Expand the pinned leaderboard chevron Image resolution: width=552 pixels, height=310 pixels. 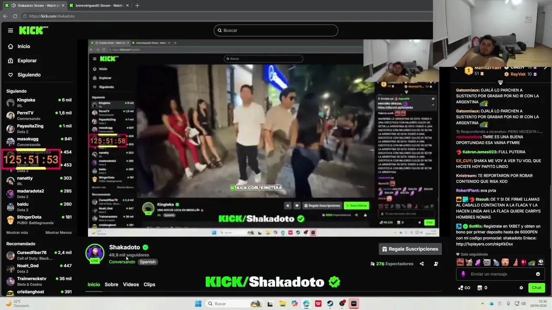click(x=500, y=83)
